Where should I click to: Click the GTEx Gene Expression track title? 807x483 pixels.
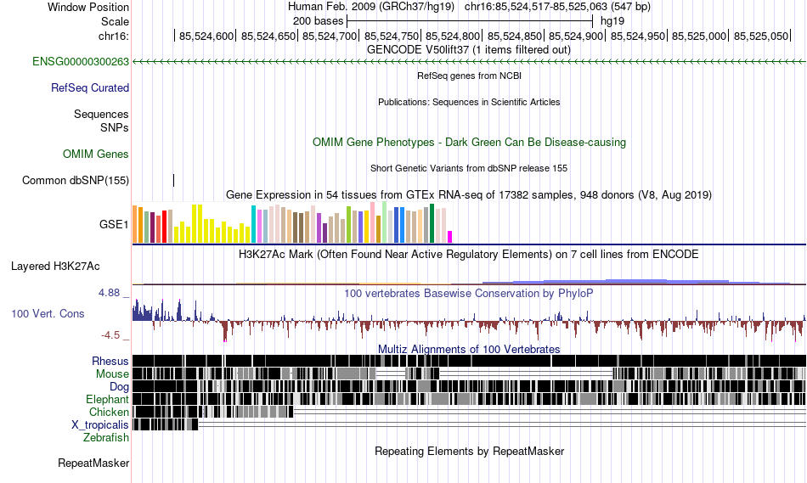click(469, 195)
